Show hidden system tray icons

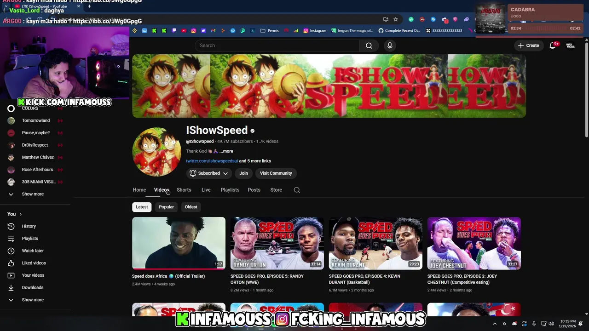point(495,324)
